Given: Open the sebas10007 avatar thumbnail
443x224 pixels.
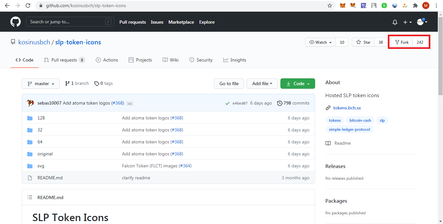Looking at the screenshot, I should 30,103.
